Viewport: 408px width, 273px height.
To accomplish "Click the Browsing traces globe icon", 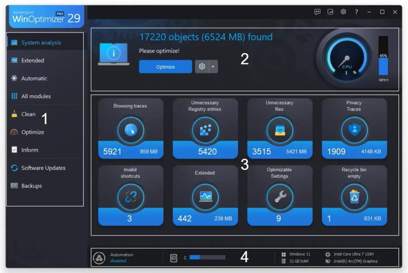I will pos(131,130).
